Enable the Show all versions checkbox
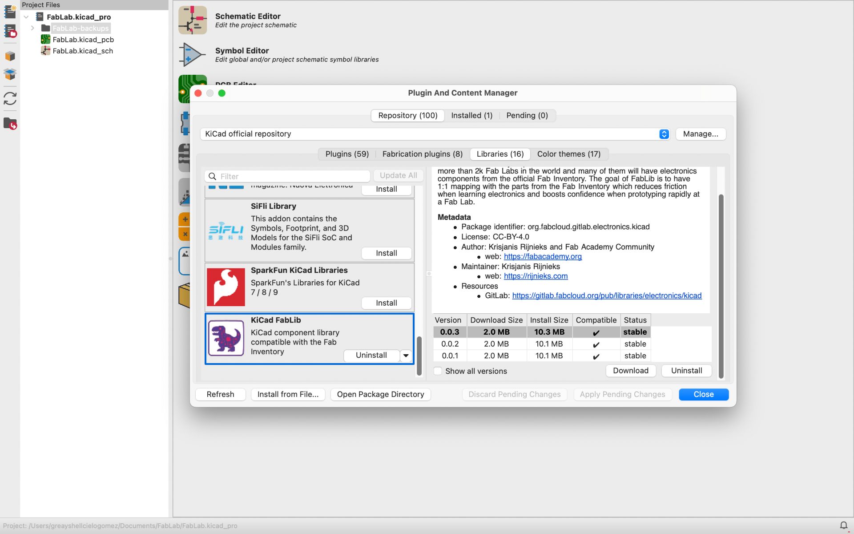Viewport: 854px width, 534px height. [x=438, y=371]
